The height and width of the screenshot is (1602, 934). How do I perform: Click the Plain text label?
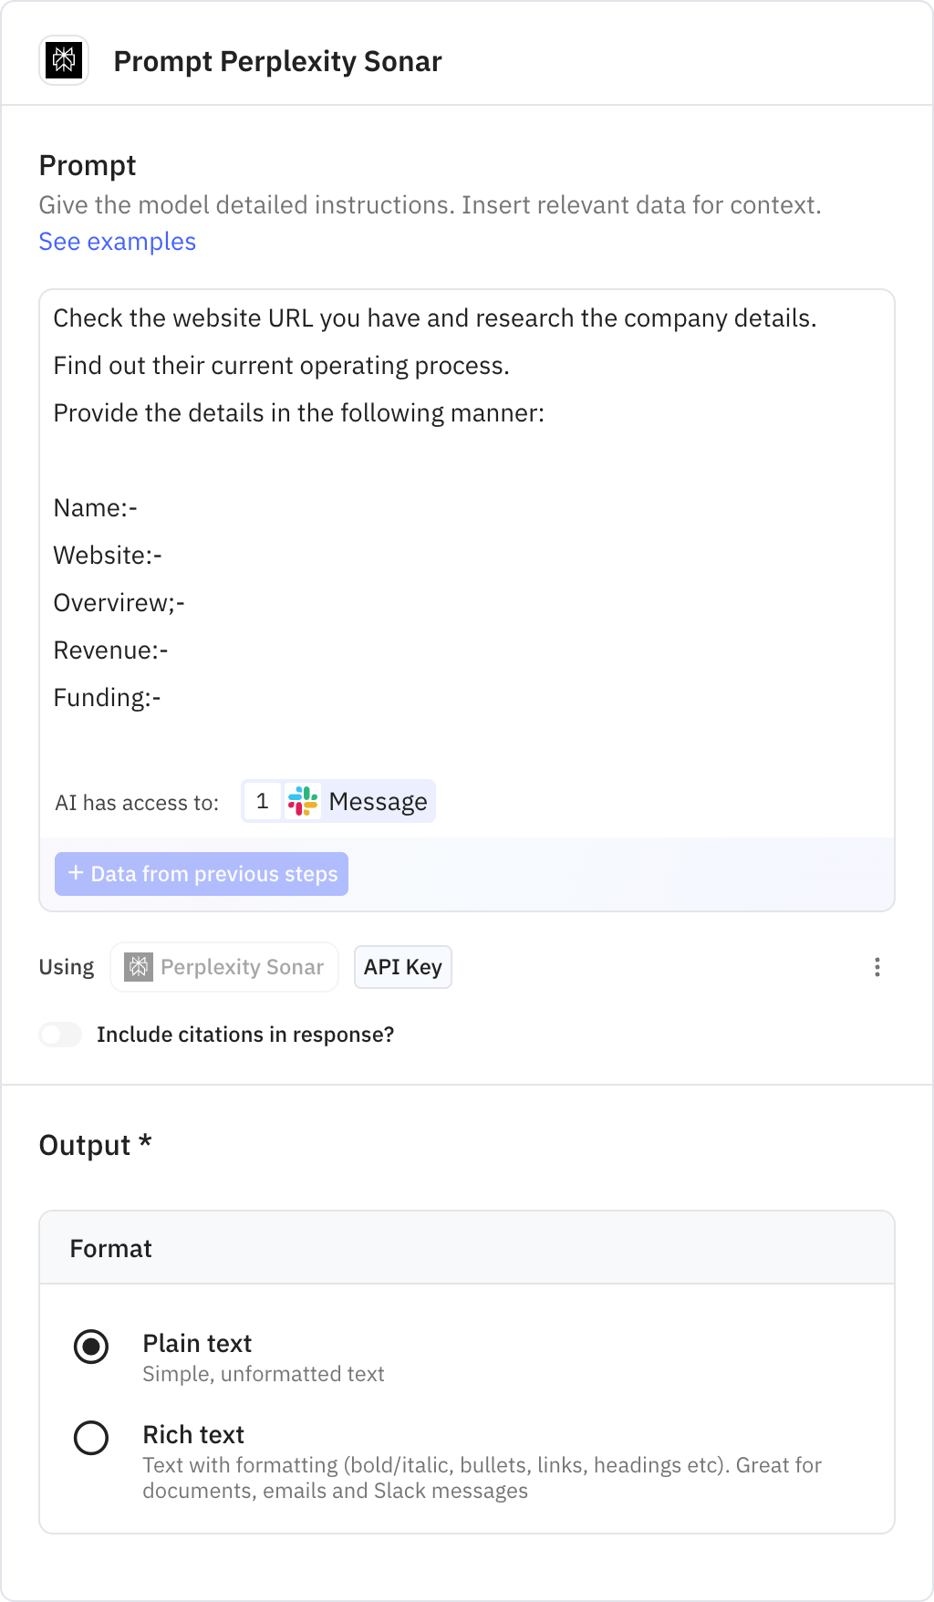[x=197, y=1343]
